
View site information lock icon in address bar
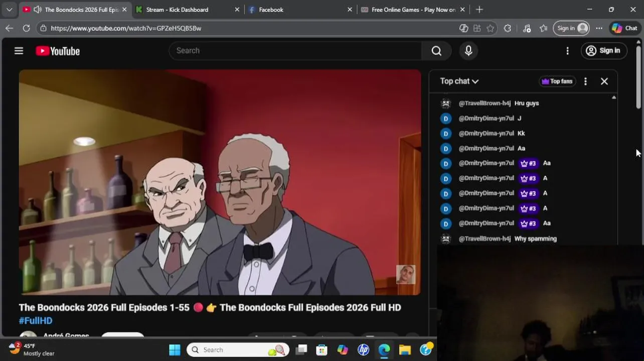[44, 28]
